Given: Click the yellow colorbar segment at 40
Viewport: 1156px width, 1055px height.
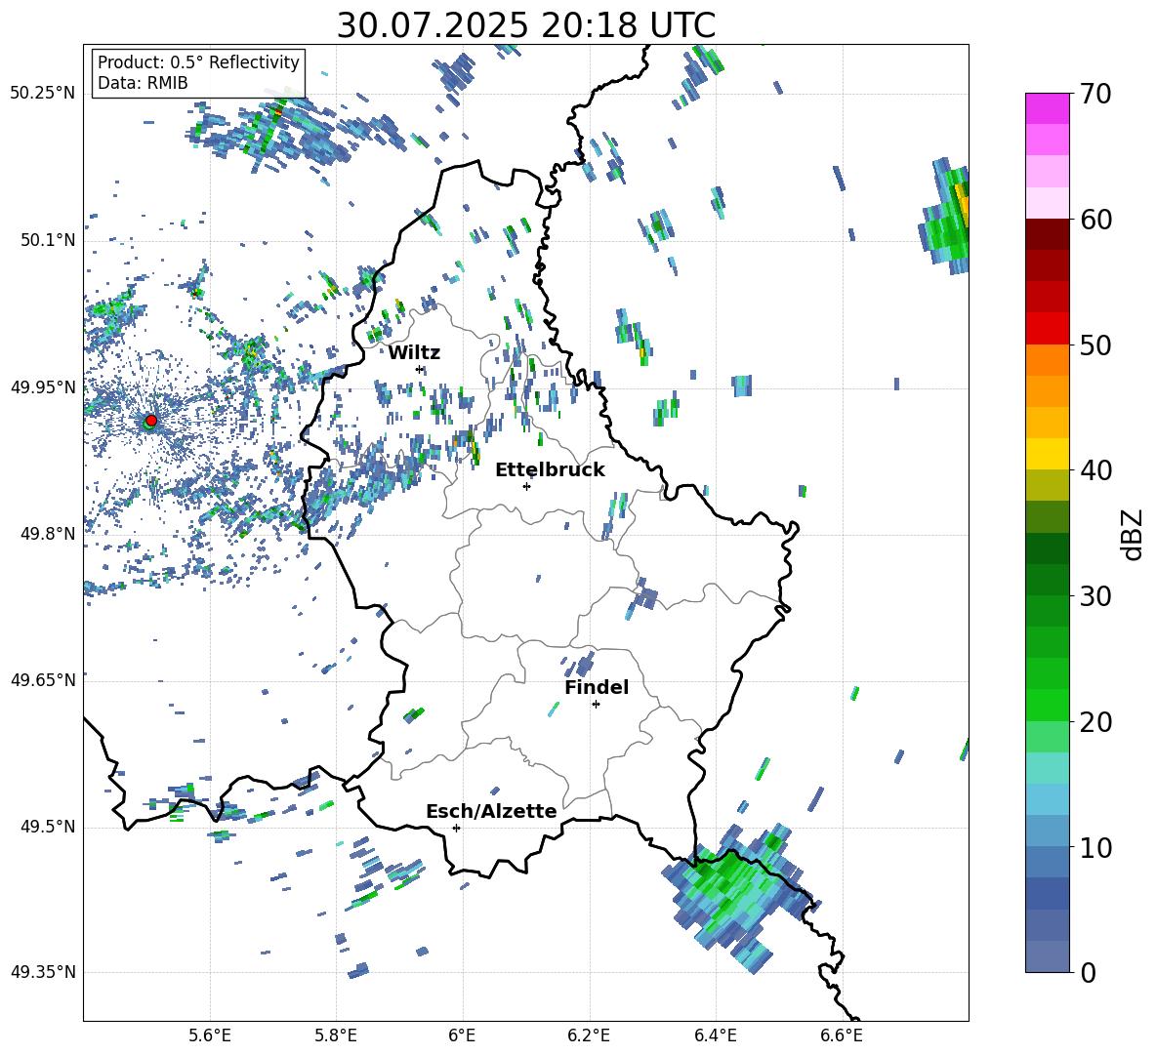Looking at the screenshot, I should click(x=1047, y=454).
